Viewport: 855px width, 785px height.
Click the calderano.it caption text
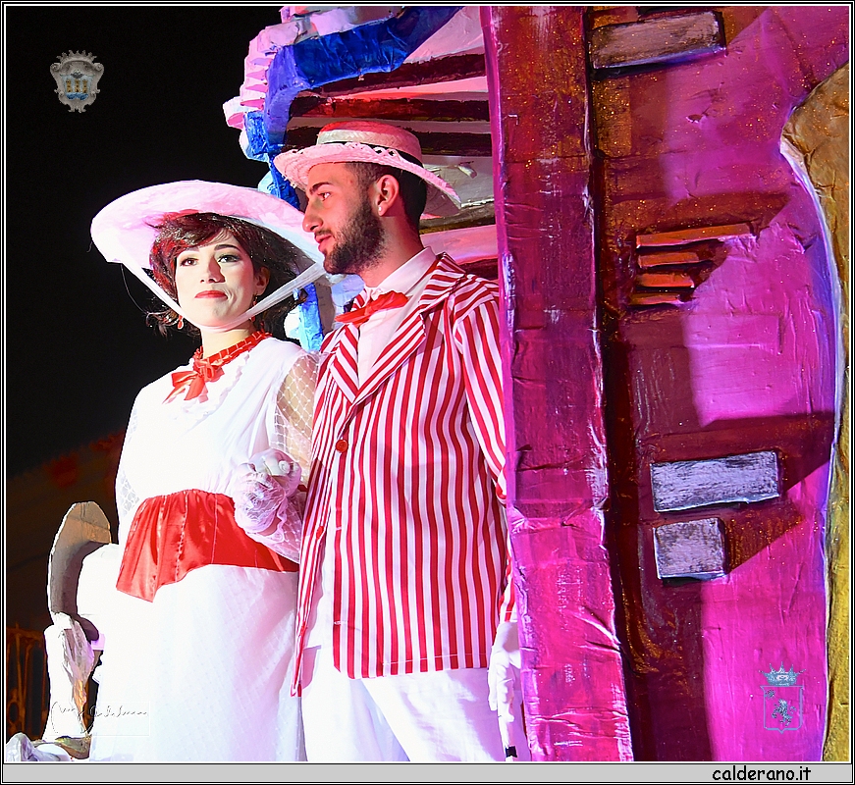pyautogui.click(x=761, y=773)
